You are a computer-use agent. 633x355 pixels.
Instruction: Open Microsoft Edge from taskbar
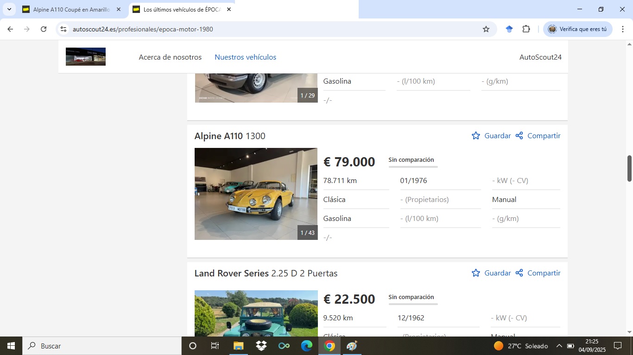[307, 346]
